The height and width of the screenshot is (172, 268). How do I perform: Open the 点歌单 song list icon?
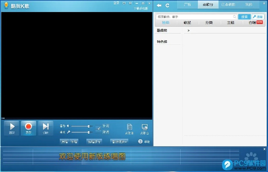(129, 128)
